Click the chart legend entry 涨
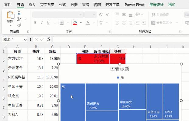Image resolution: width=189 pixels, height=121 pixels. coord(121,78)
